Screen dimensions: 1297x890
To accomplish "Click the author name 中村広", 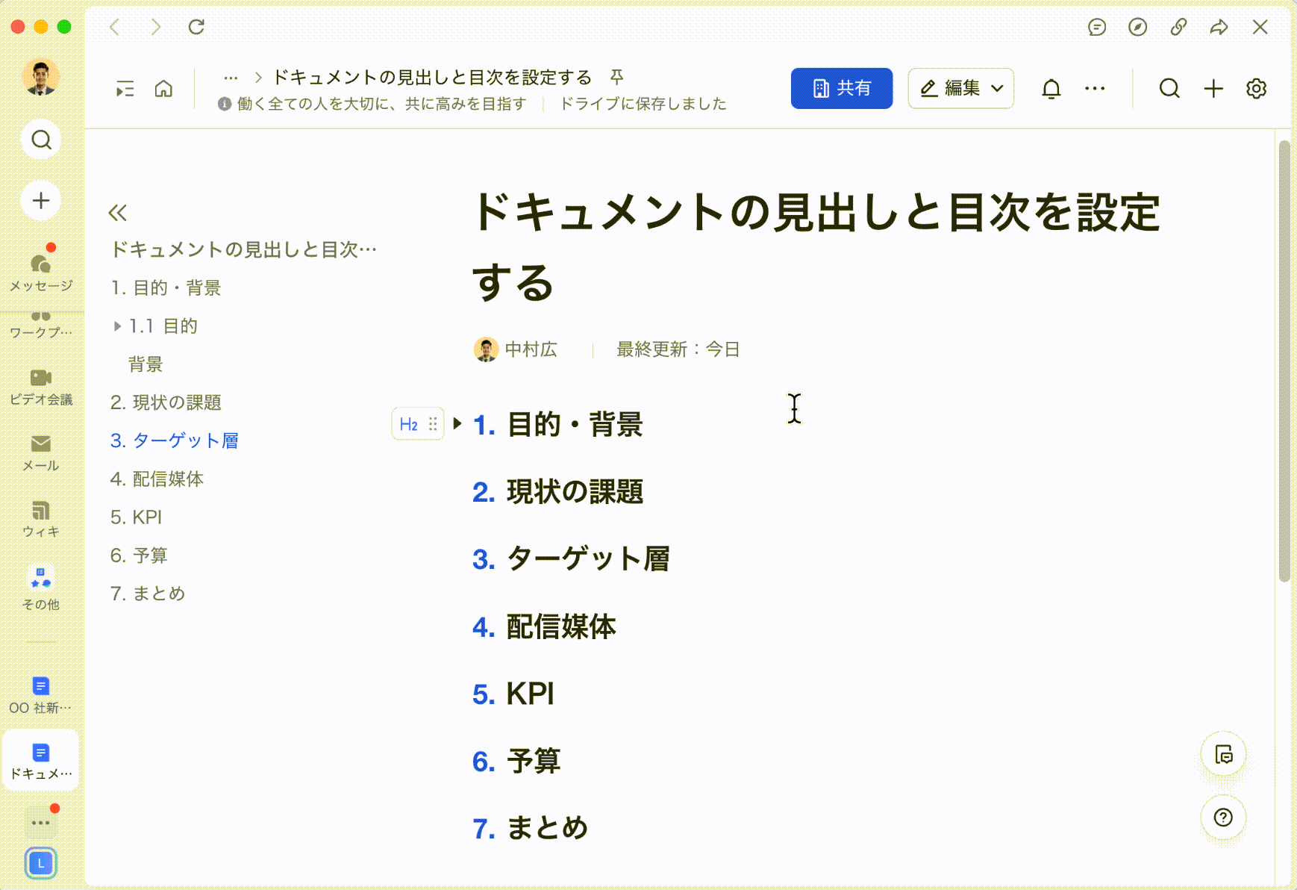I will click(x=531, y=349).
